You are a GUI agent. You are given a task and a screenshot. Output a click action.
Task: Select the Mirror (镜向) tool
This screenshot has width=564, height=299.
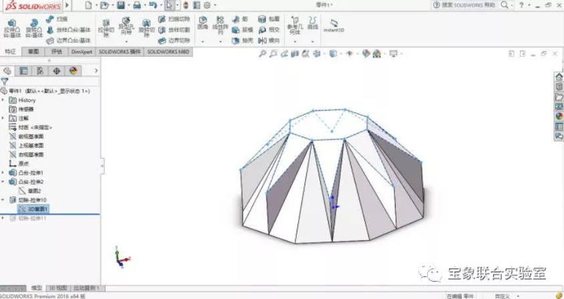(269, 41)
